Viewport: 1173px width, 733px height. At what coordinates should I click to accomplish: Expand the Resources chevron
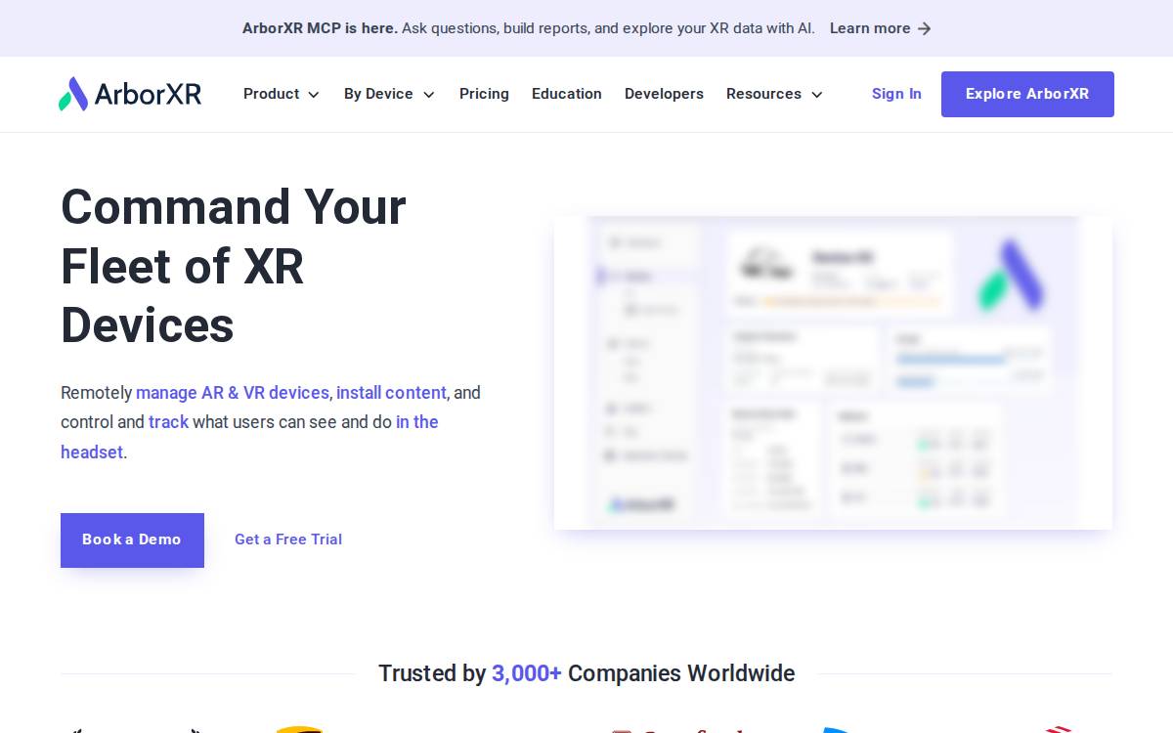817,95
